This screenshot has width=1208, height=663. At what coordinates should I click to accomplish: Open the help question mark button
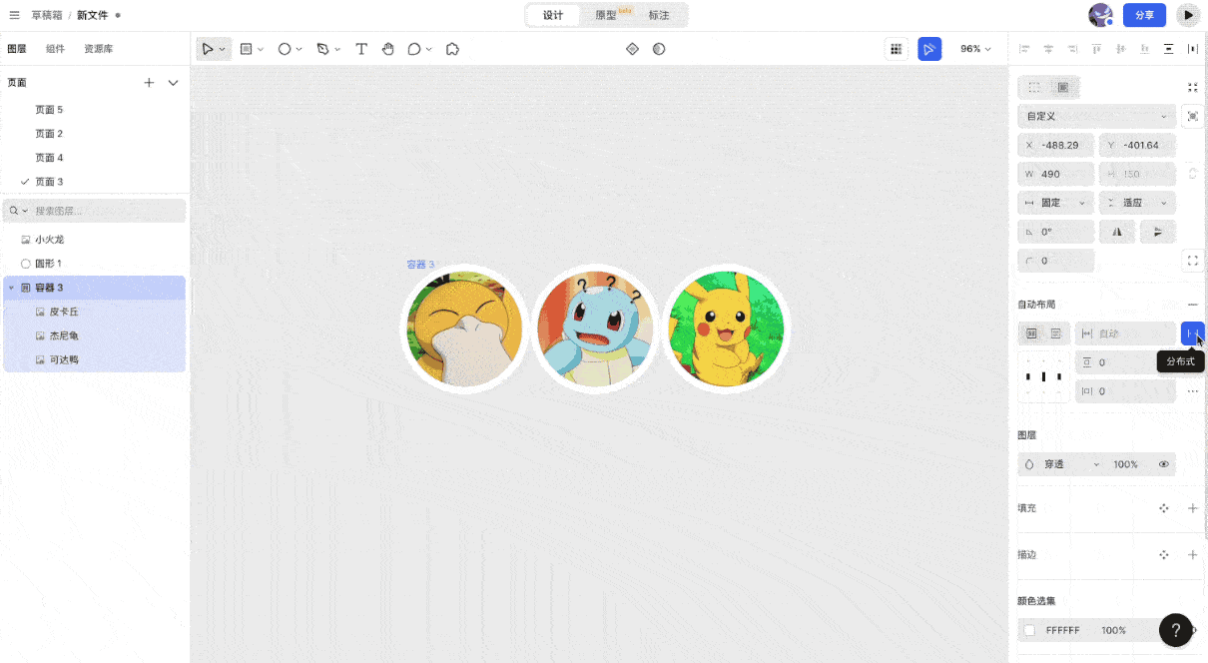click(x=1176, y=630)
